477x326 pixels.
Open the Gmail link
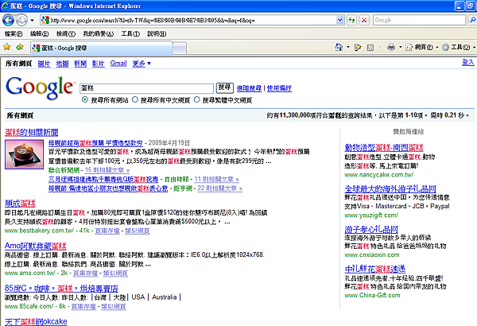[x=118, y=64]
